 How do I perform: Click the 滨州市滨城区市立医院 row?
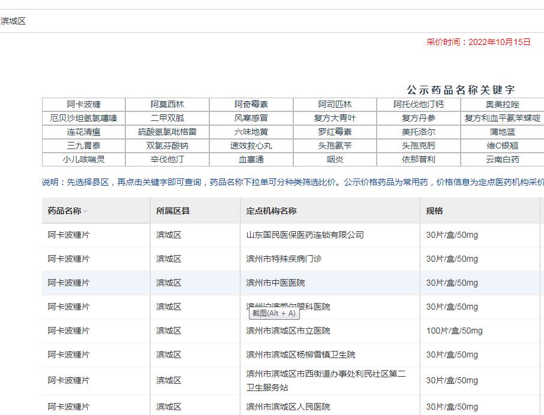pos(288,331)
